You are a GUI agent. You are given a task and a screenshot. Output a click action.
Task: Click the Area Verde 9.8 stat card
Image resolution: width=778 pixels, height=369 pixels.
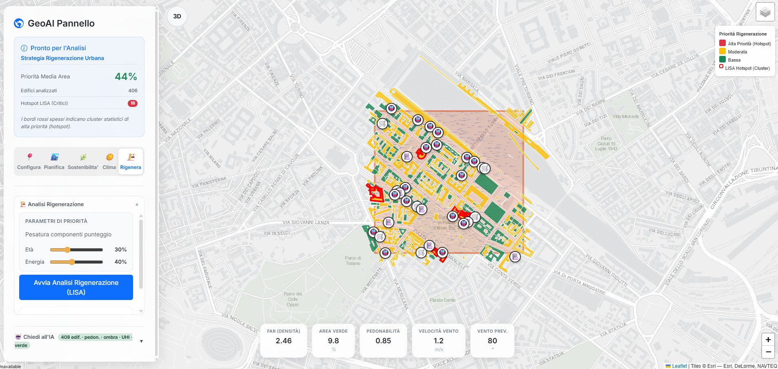[333, 340]
